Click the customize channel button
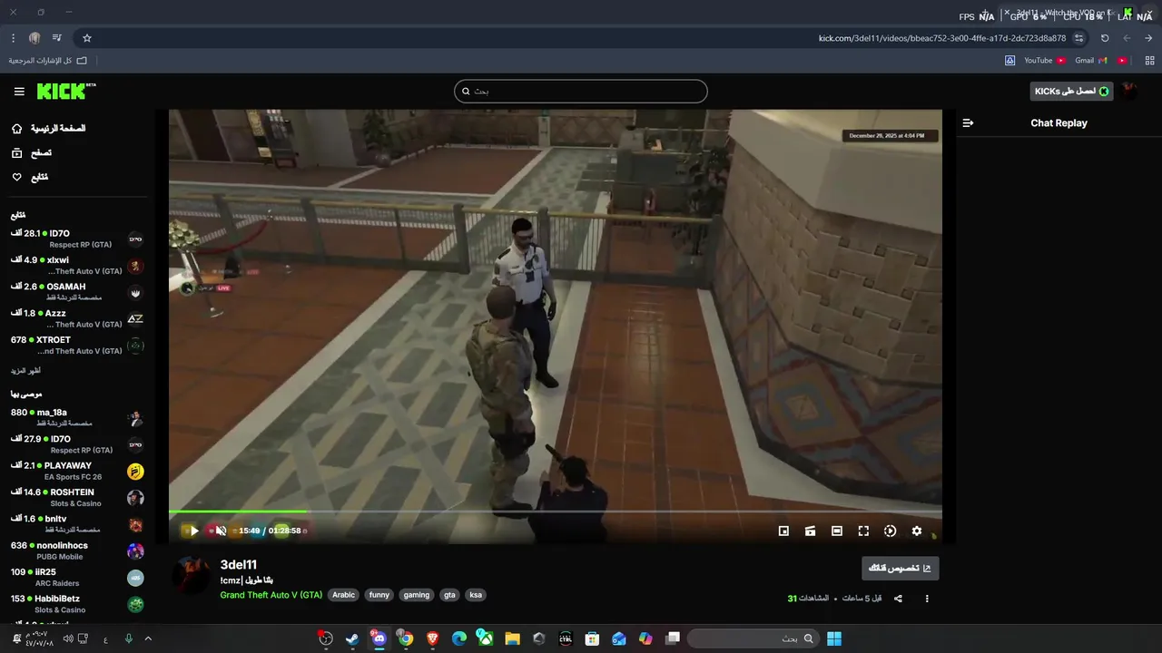 (x=900, y=568)
